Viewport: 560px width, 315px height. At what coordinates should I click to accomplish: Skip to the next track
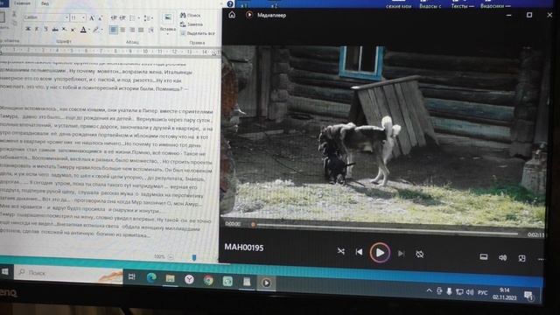401,253
